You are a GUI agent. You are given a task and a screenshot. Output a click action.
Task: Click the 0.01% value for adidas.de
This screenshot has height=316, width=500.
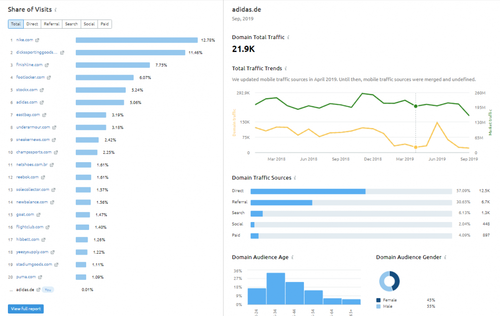87,290
